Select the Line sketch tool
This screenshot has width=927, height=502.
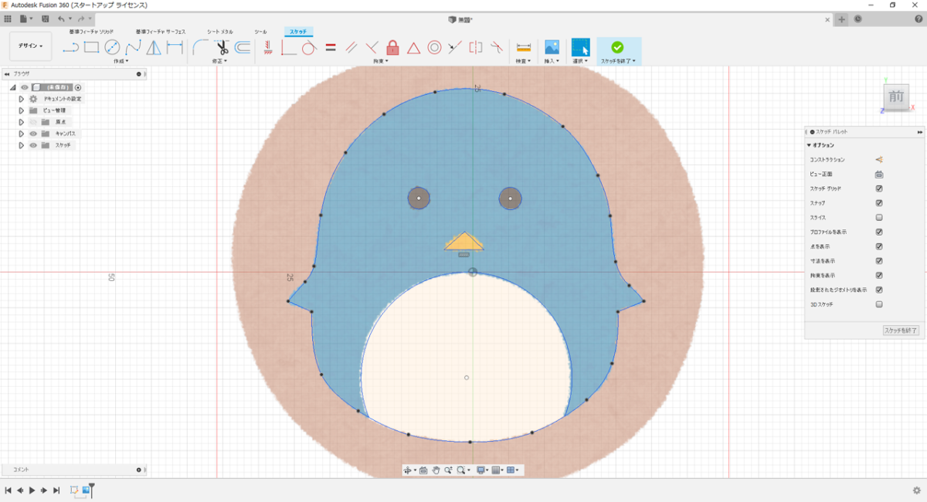(x=70, y=48)
